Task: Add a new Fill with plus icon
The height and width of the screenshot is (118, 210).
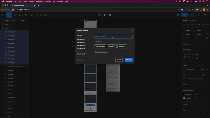Action: 207,75
